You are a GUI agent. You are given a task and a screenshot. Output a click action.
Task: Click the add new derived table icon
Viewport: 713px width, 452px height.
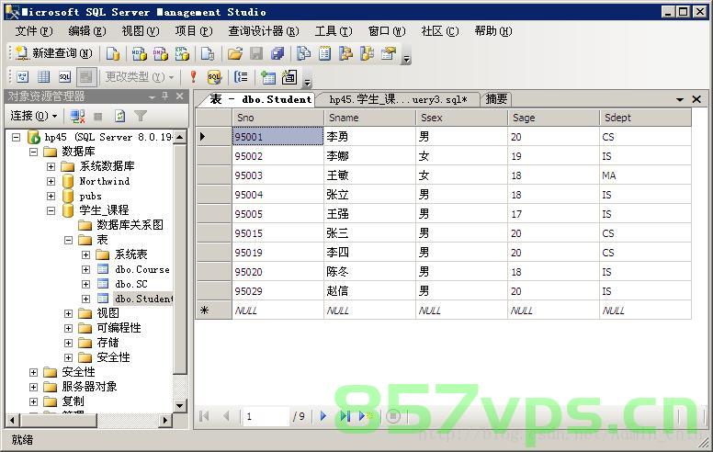click(x=289, y=77)
